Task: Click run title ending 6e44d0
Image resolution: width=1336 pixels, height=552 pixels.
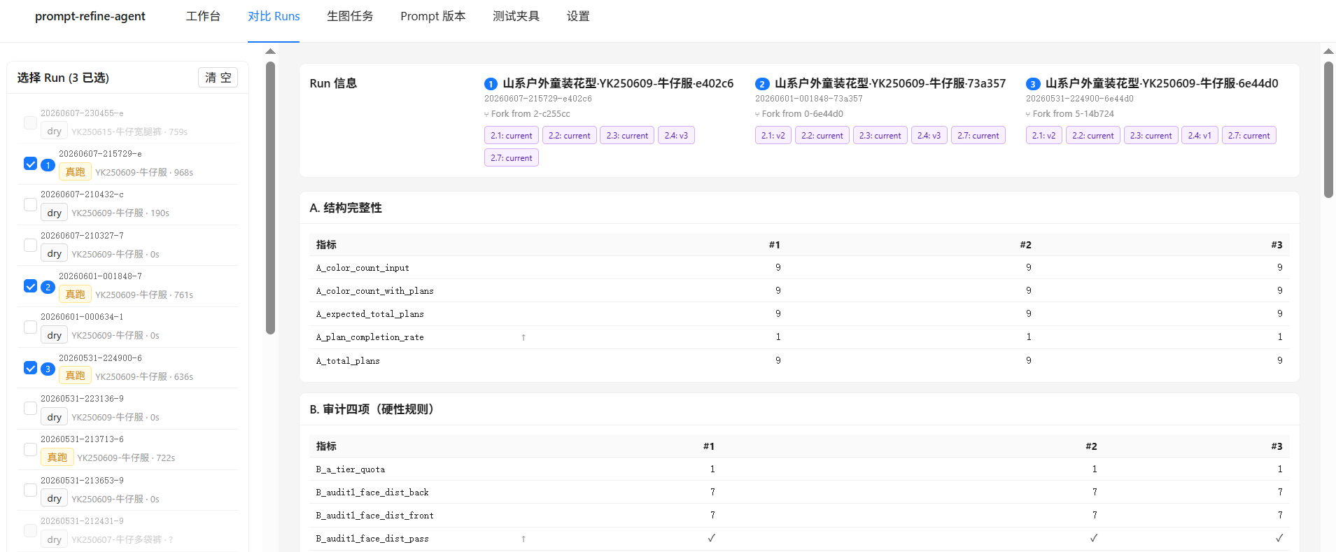Action: tap(1162, 83)
